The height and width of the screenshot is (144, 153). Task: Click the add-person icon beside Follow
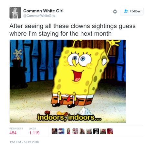click(x=126, y=11)
